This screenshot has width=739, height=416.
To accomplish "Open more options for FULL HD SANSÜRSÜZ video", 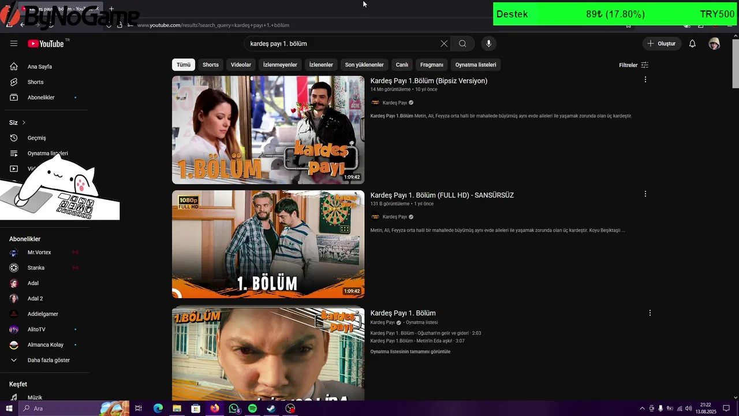I will 645,194.
